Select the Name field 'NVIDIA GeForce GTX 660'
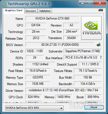108x114 pixels. [x=52, y=18]
